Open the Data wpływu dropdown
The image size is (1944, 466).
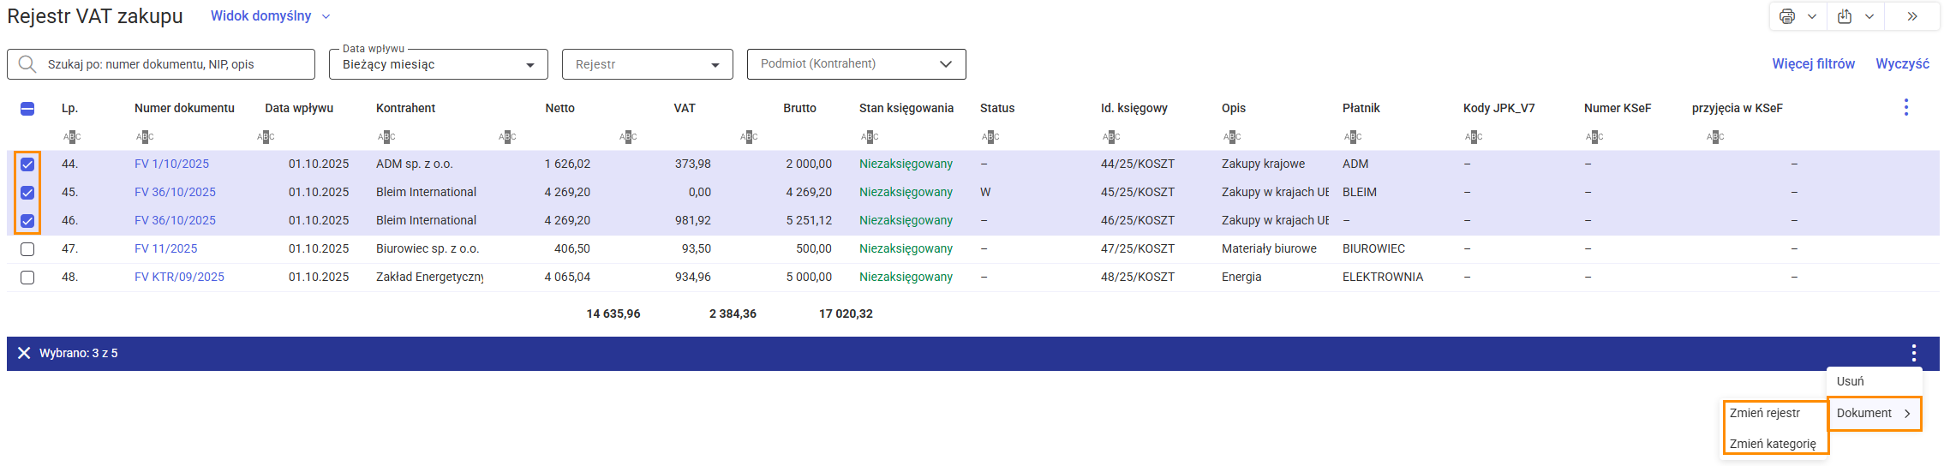point(438,64)
